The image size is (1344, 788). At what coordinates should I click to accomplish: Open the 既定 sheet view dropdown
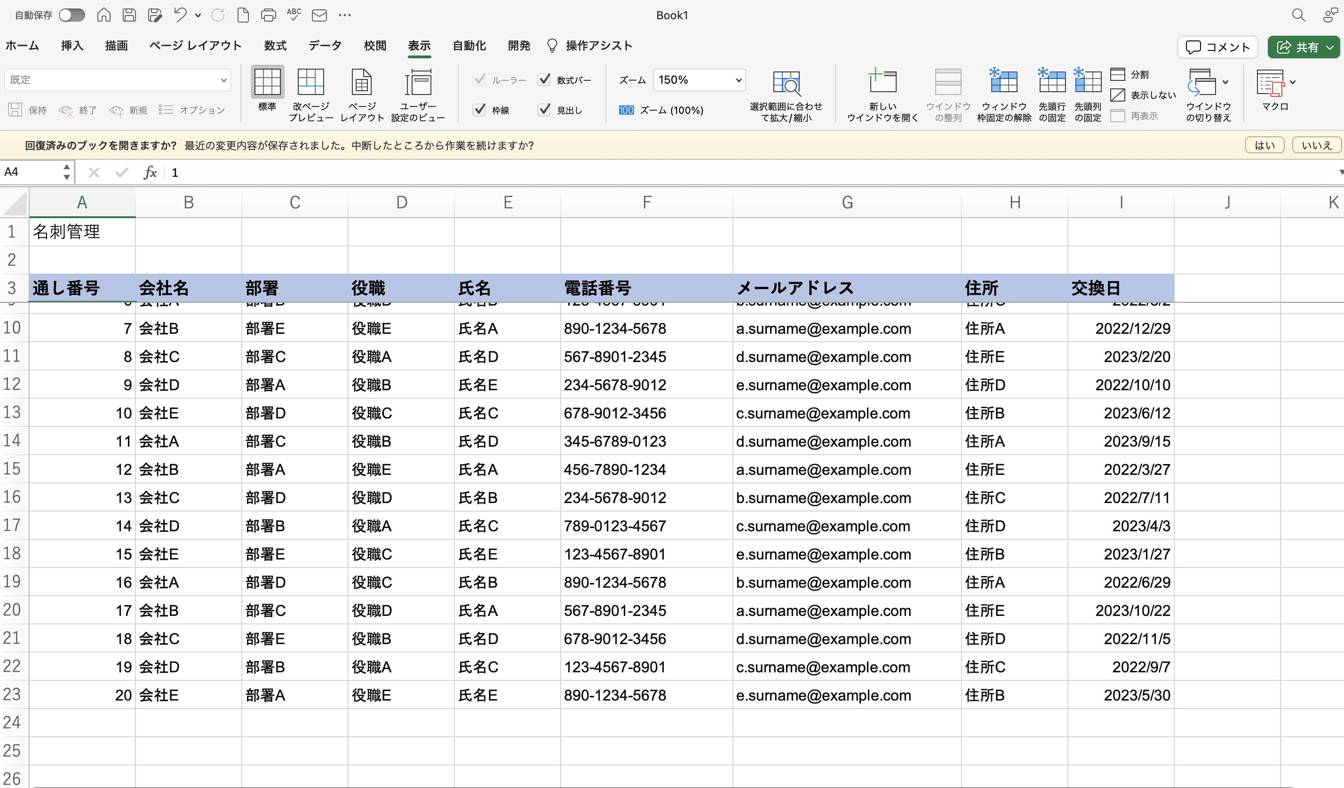[117, 80]
